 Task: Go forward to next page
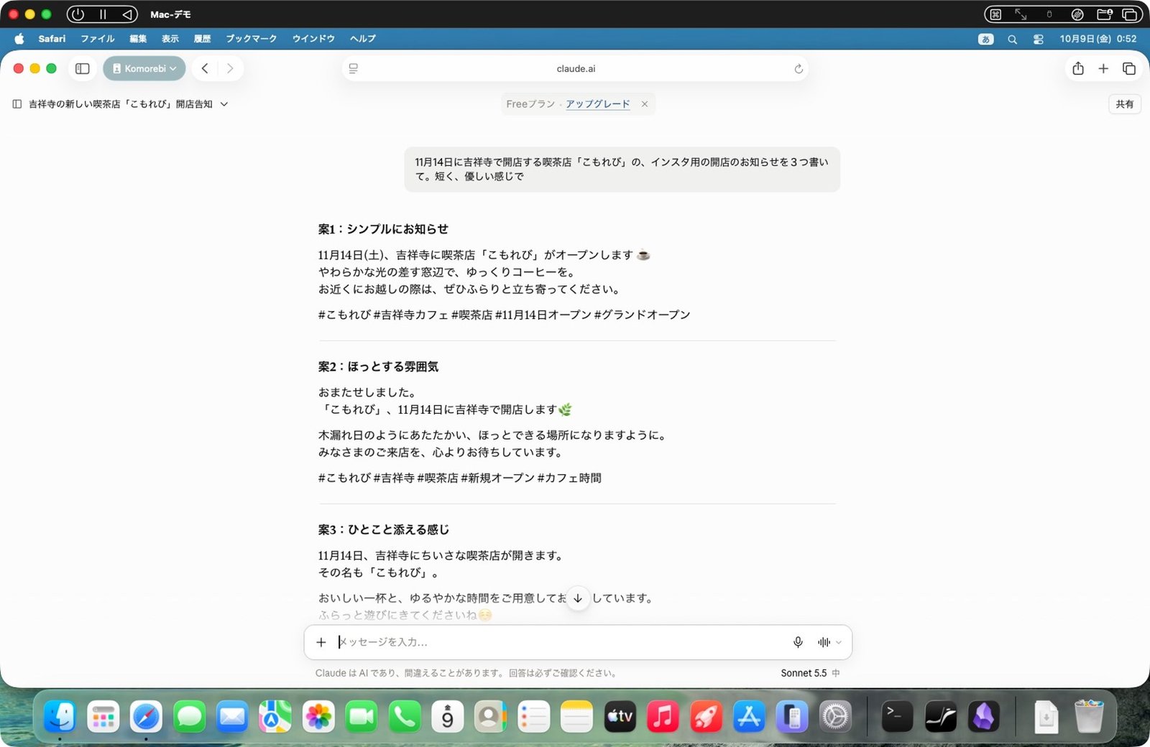[230, 69]
